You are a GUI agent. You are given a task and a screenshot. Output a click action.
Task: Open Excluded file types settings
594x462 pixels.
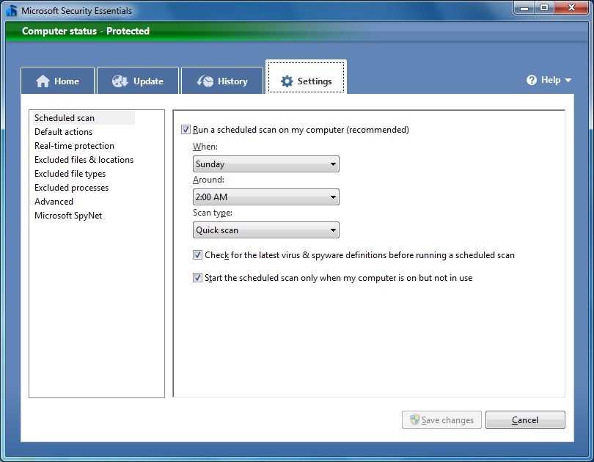pyautogui.click(x=70, y=174)
